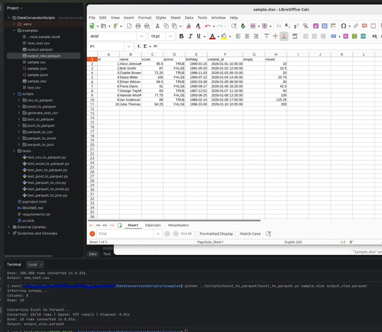Image resolution: width=382 pixels, height=332 pixels.
Task: Apply yellow background color swatch
Action: [224, 36]
